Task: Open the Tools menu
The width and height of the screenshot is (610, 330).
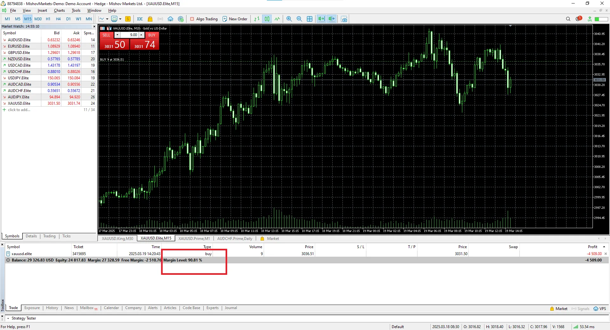Action: (x=76, y=10)
